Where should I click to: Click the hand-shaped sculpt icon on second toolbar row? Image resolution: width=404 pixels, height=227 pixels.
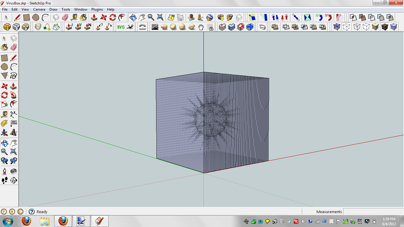click(x=201, y=27)
